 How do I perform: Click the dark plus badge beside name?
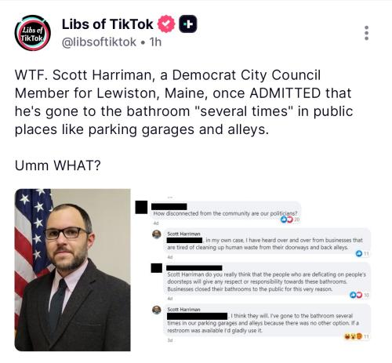pyautogui.click(x=188, y=24)
